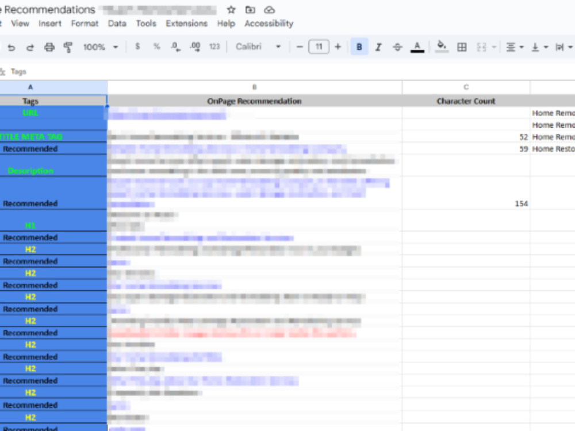This screenshot has height=431, width=575.
Task: Decrease decimal places
Action: [x=175, y=47]
